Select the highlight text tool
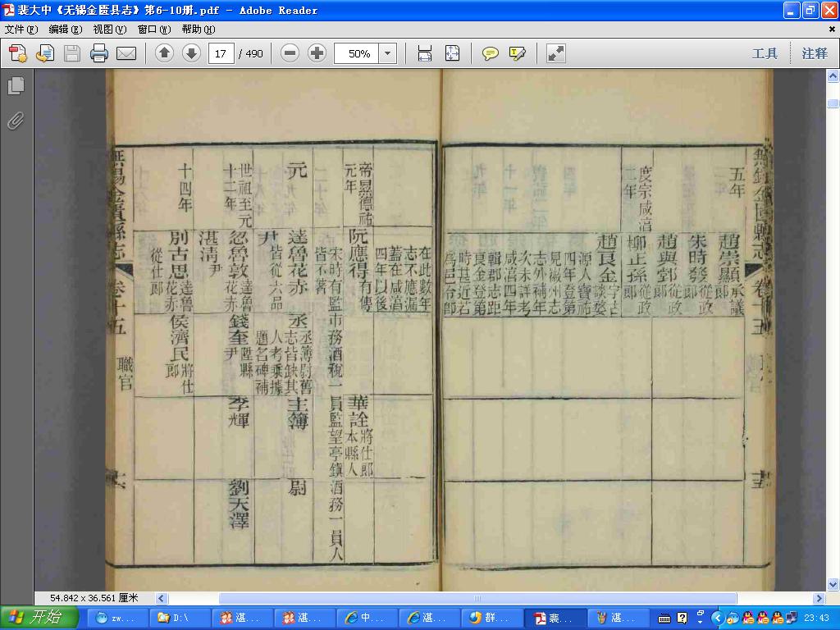Screen dimensions: 840x630 pos(518,53)
